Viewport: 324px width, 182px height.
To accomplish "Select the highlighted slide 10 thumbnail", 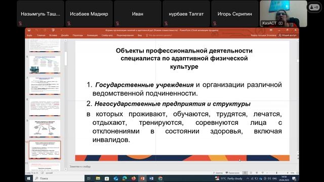I will [x=45, y=150].
